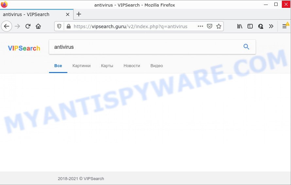Click the blue search magnifier button
The width and height of the screenshot is (291, 185).
tap(246, 47)
